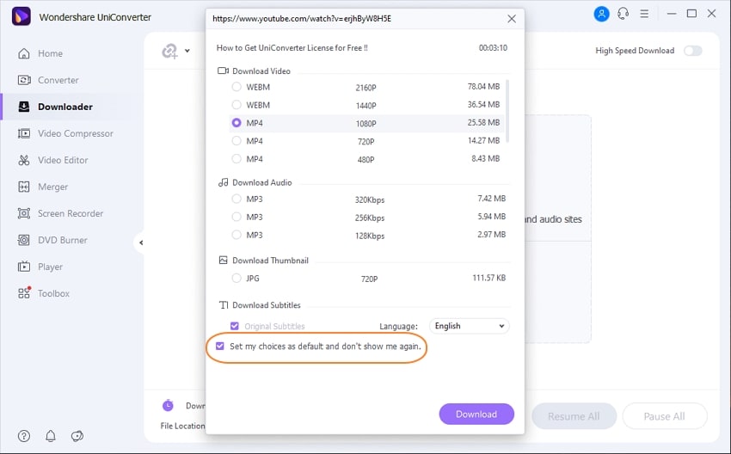Open the Home menu item
Viewport: 731px width, 454px height.
[x=50, y=53]
